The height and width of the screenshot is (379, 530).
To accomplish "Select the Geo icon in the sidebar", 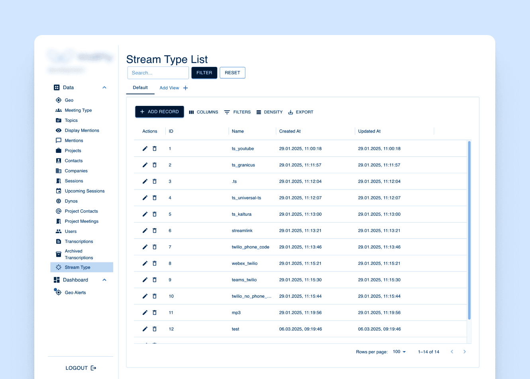I will click(x=59, y=100).
